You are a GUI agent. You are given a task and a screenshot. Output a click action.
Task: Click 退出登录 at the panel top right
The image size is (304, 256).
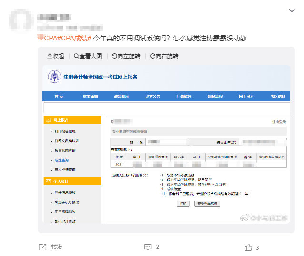coord(279,122)
